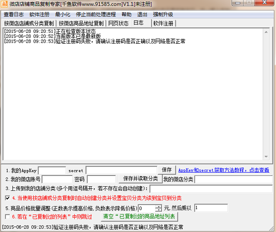Switch to 按微店店铺或分类复制 tab
The height and width of the screenshot is (232, 276).
[x=29, y=23]
